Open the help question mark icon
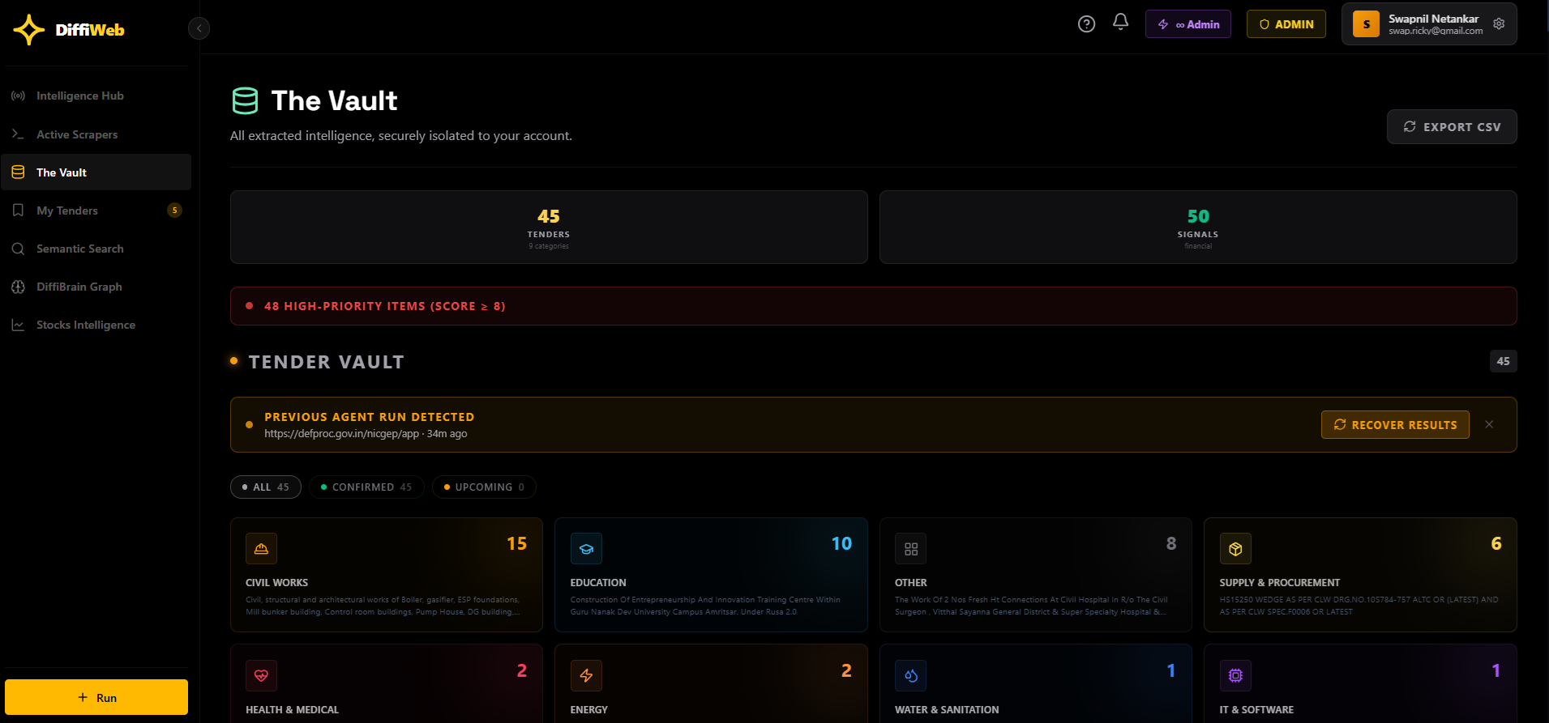1549x723 pixels. (1086, 24)
